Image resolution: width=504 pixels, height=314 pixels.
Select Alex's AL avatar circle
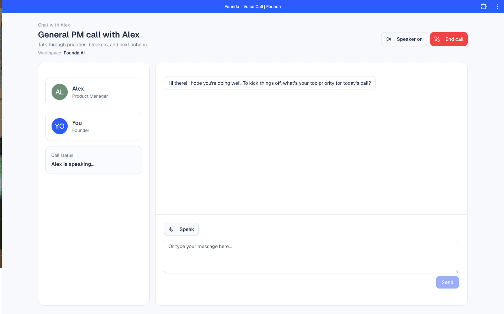(59, 92)
